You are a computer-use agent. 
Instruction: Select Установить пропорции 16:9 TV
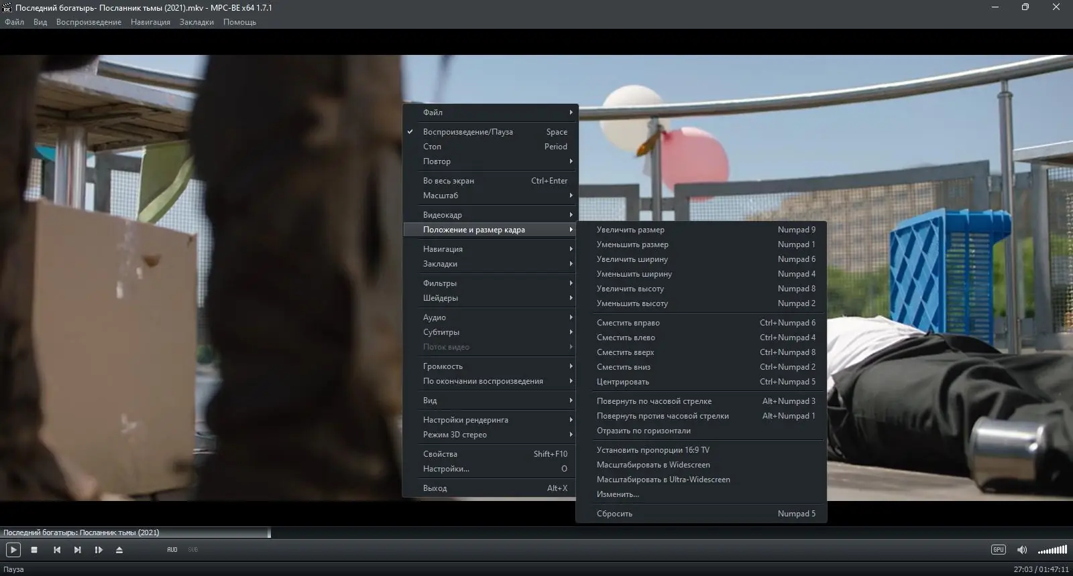coord(701,450)
